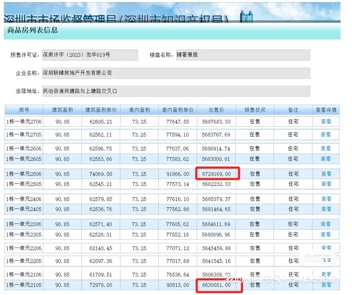
Task: Open 查看 link for 1栋一单元2405
Action: click(326, 209)
